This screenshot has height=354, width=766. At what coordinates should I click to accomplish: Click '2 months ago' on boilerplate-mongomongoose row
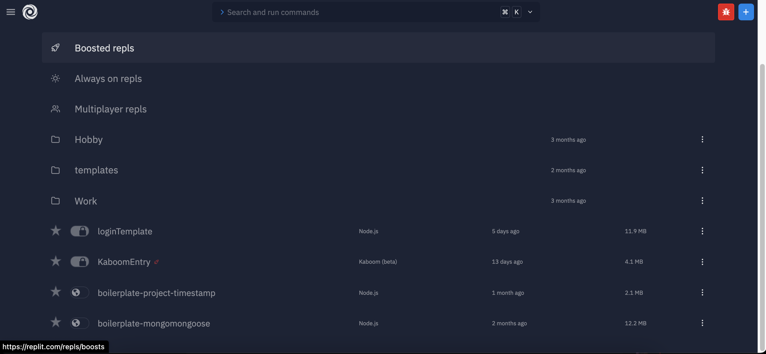[509, 323]
